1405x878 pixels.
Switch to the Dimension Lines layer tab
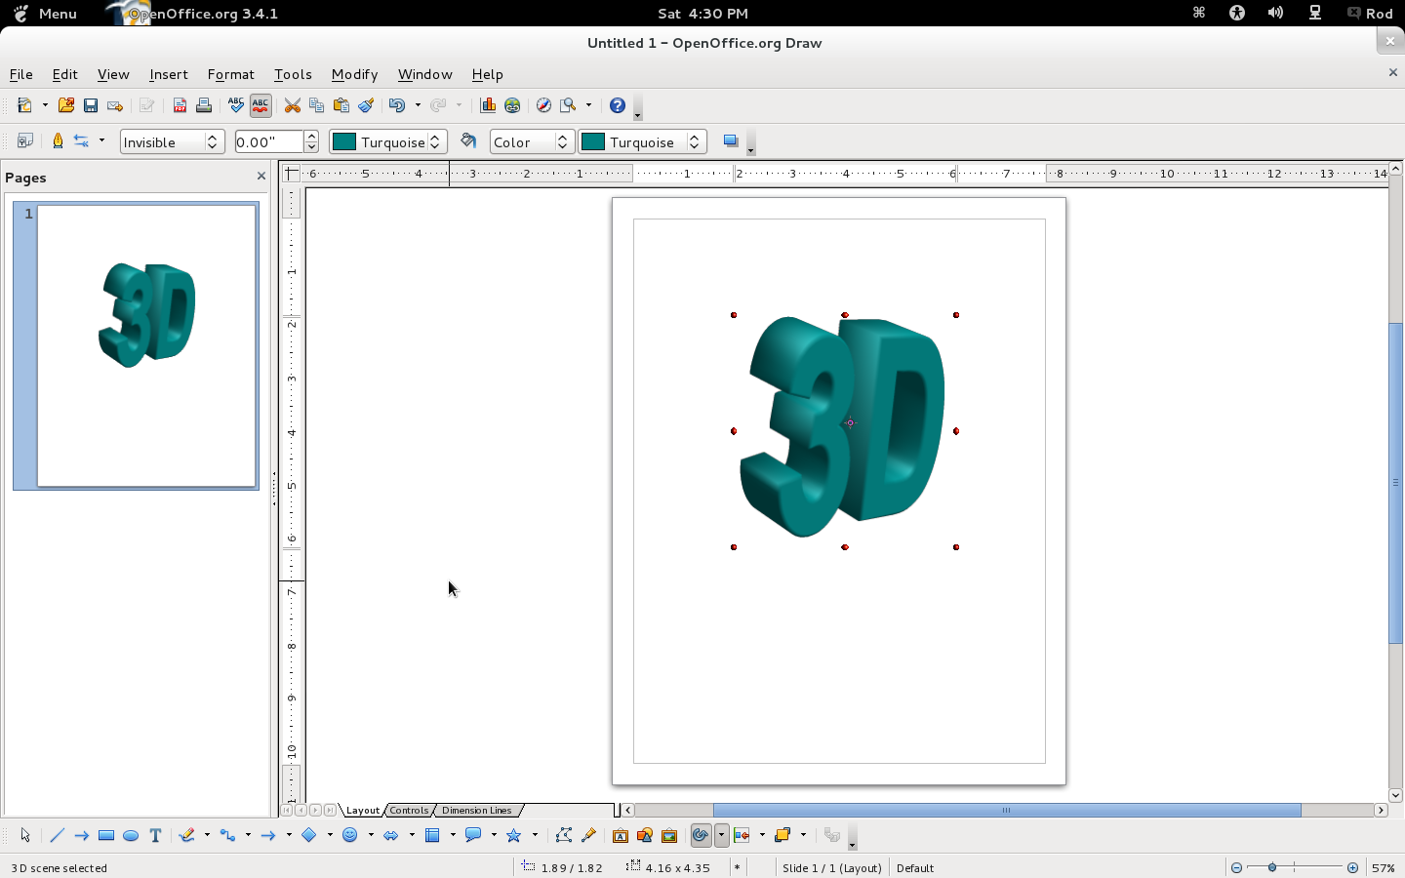point(476,811)
